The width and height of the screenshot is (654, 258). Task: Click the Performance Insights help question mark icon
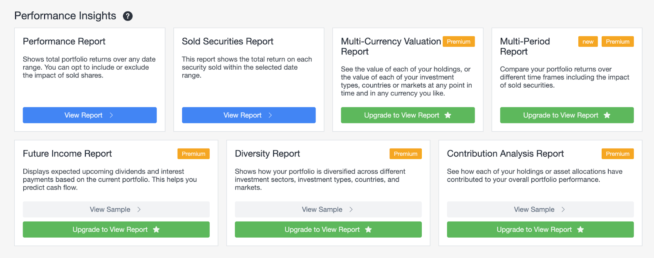[x=128, y=16]
